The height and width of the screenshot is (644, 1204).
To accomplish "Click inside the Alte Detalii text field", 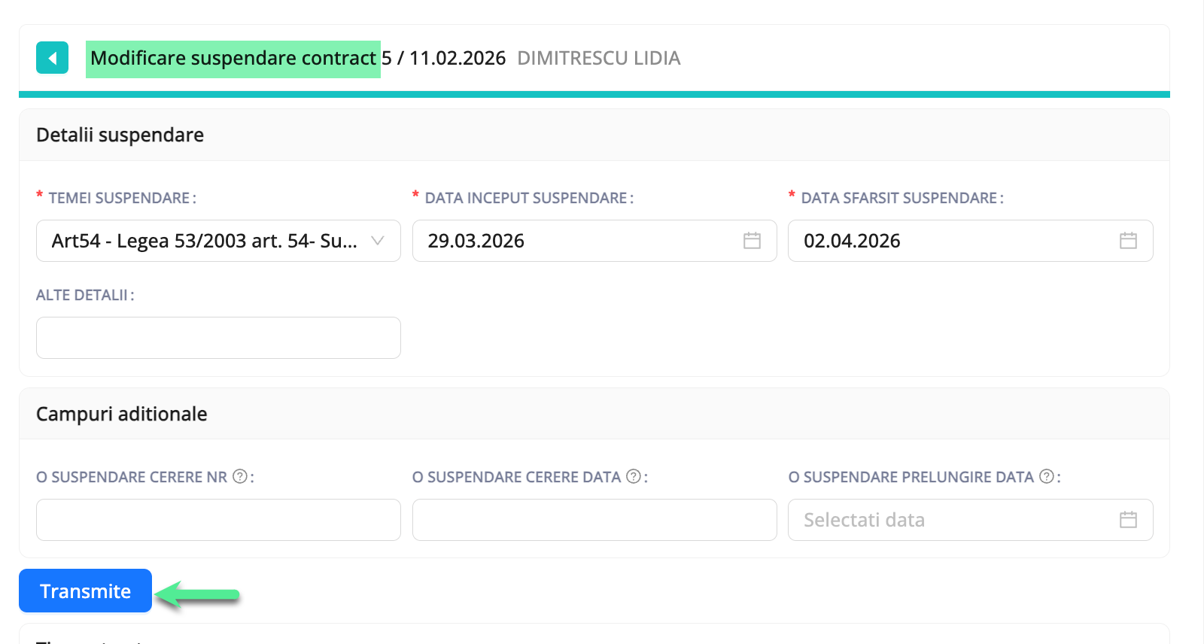I will pyautogui.click(x=218, y=337).
